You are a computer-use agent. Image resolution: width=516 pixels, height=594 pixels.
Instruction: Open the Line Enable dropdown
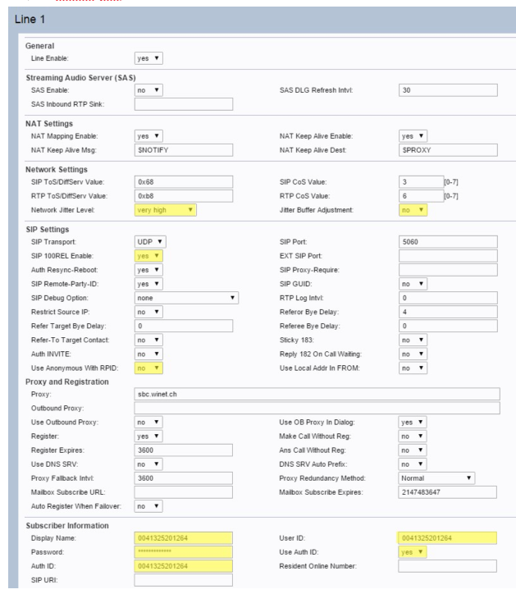pyautogui.click(x=148, y=58)
